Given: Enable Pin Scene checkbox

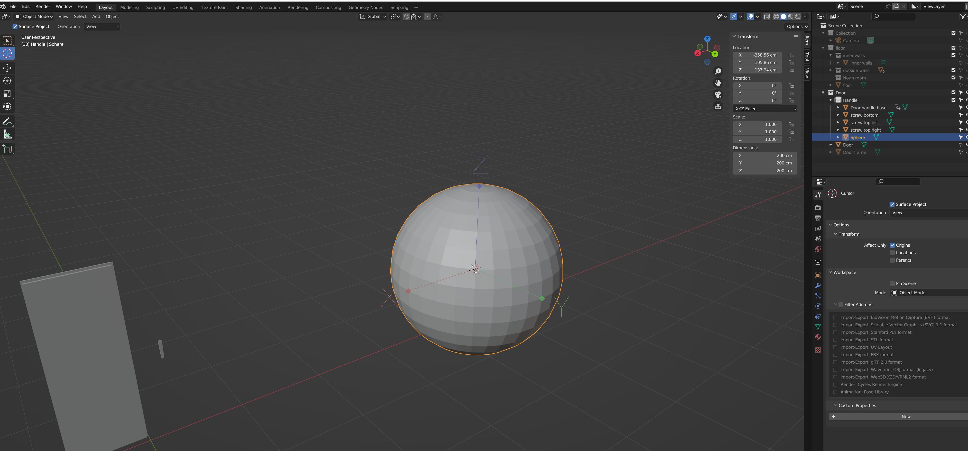Looking at the screenshot, I should click(892, 283).
